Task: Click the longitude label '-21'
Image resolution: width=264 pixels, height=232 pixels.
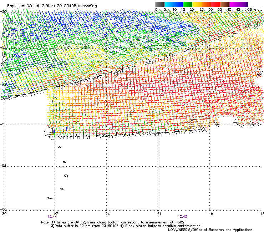Action: tap(158, 214)
